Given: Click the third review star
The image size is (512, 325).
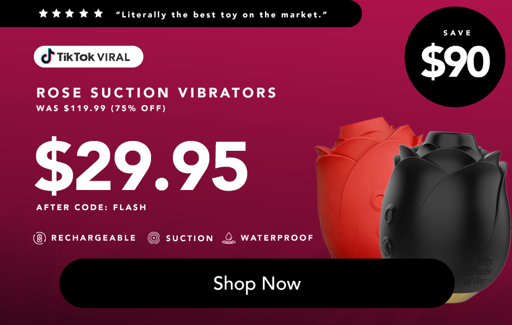Looking at the screenshot, I should tap(70, 14).
